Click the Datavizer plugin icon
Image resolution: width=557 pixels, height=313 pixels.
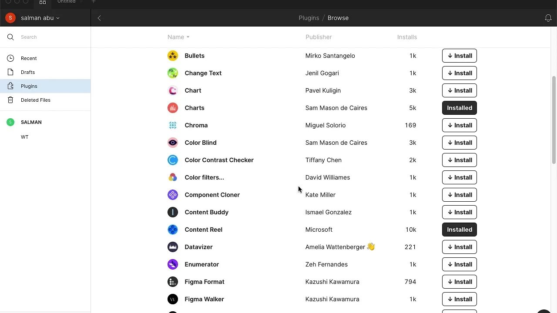(x=173, y=247)
